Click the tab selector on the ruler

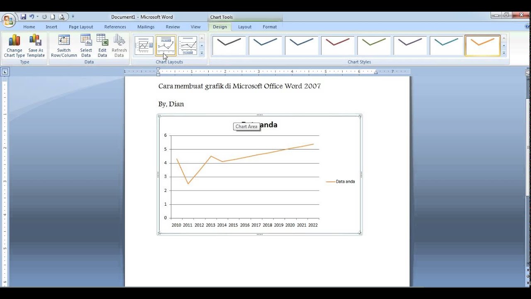tap(5, 72)
